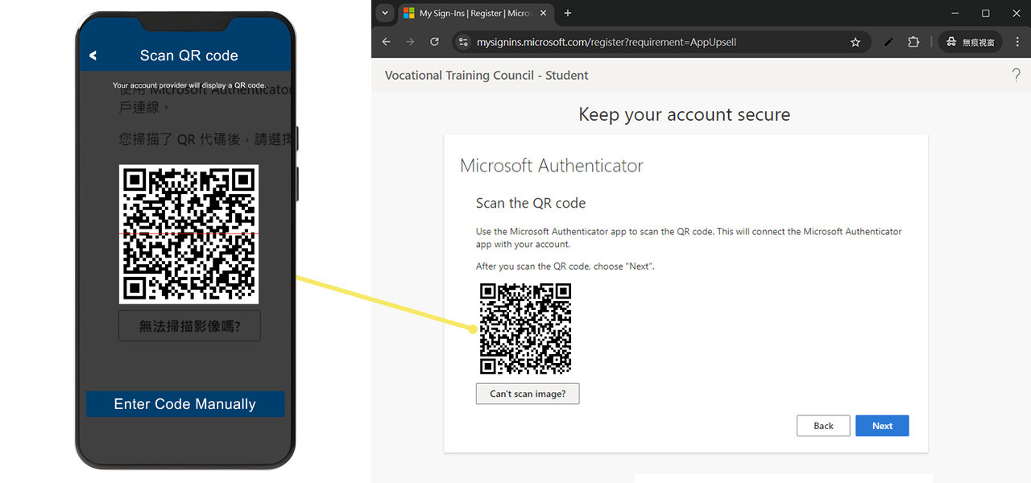Screen dimensions: 1031x483
Task: Click the Microsoft Authenticator heading
Action: [552, 166]
